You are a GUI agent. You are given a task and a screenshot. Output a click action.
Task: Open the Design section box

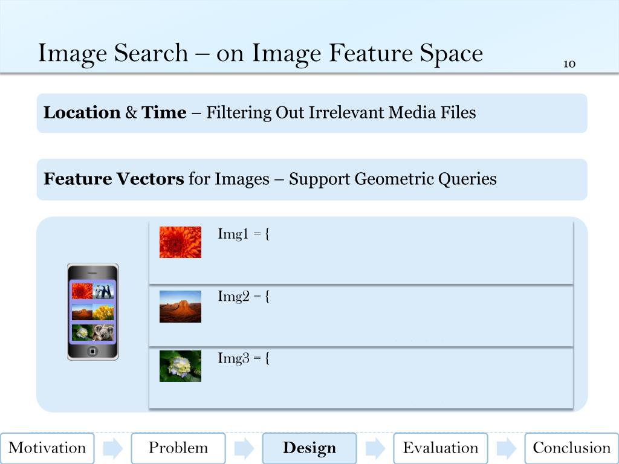[309, 448]
